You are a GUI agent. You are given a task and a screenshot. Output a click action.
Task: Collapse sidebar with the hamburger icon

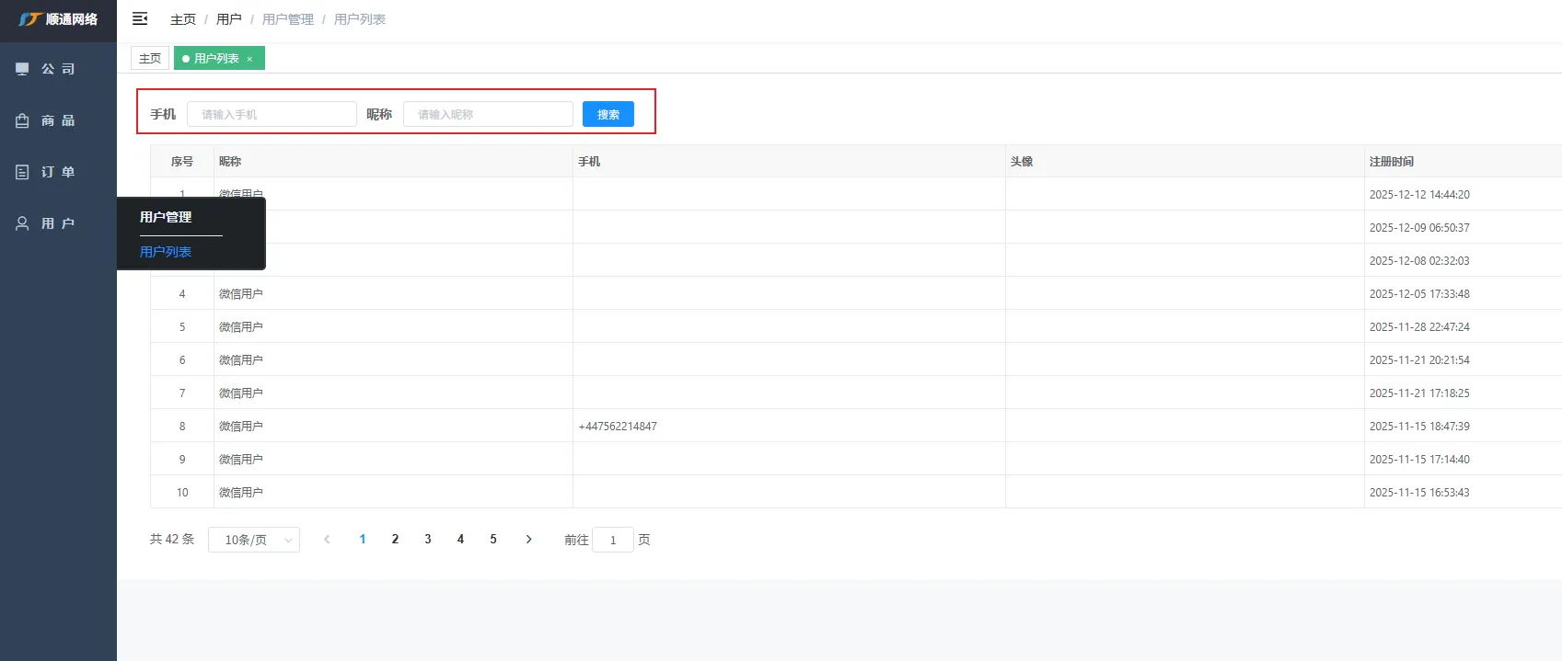[x=140, y=19]
